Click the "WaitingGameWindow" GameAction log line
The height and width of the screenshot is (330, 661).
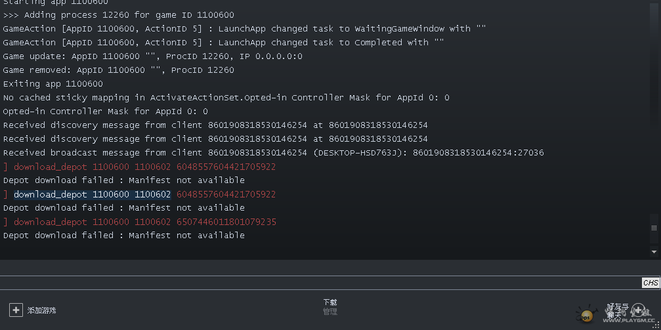click(x=244, y=29)
